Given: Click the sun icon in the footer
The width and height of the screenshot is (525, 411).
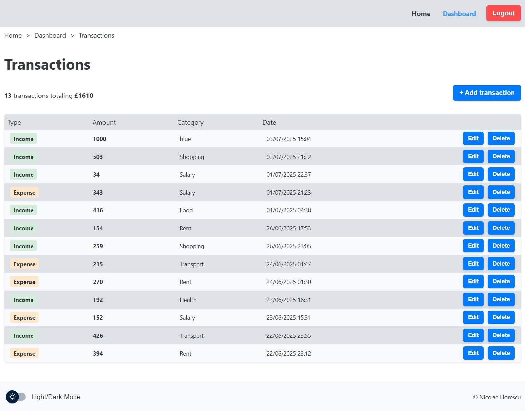Looking at the screenshot, I should pos(12,397).
